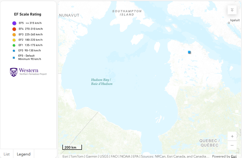Click the 'EF5 >= 315 km/h' legend text
The height and width of the screenshot is (158, 242).
30,23
